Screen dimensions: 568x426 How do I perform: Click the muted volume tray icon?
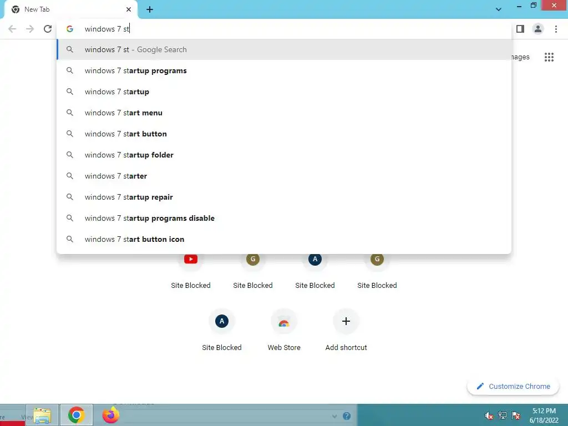489,415
